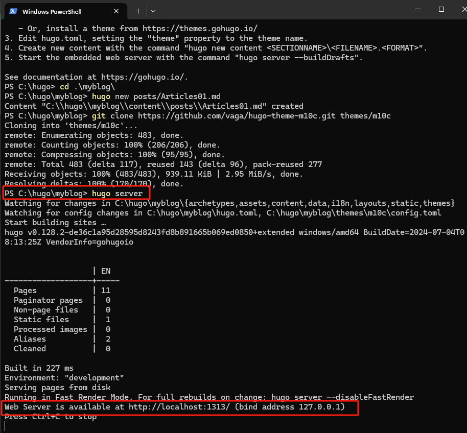Click the 'Total 483 (delta 117)' line
This screenshot has width=467, height=433.
click(x=163, y=164)
